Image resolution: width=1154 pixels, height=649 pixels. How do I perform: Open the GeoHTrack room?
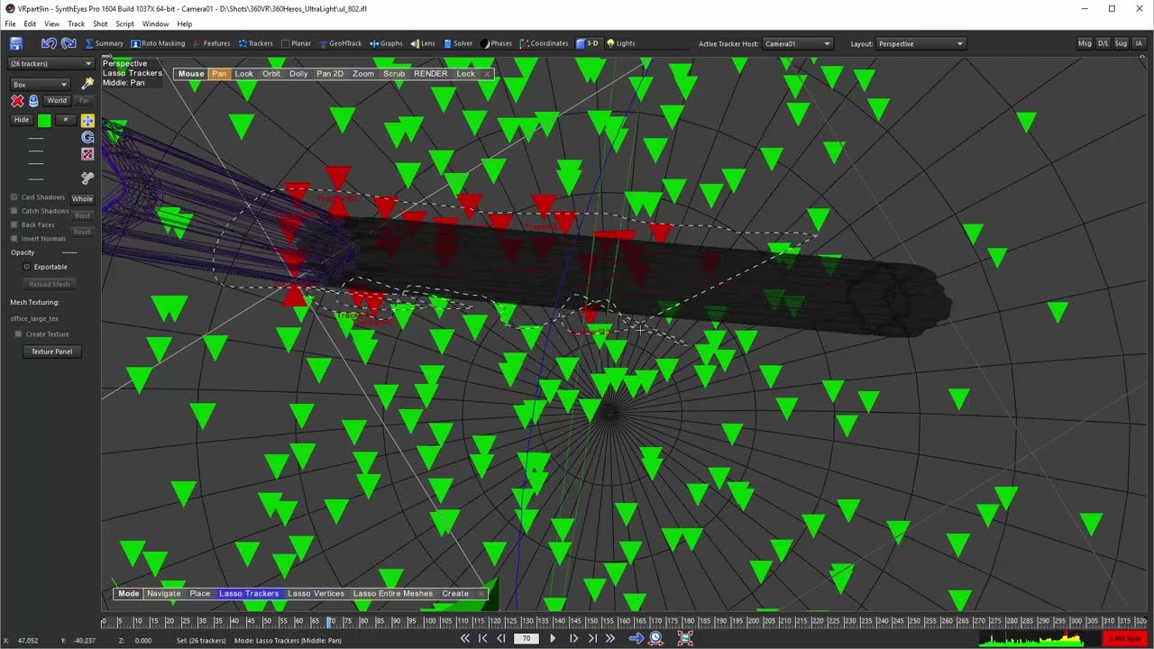click(x=340, y=43)
